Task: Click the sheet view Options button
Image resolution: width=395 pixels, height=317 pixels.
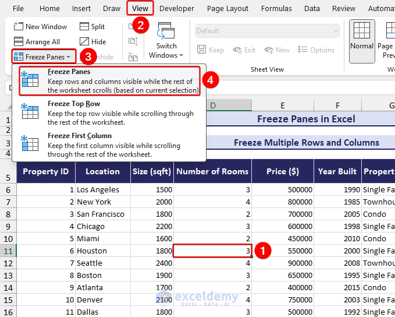Action: coord(316,50)
